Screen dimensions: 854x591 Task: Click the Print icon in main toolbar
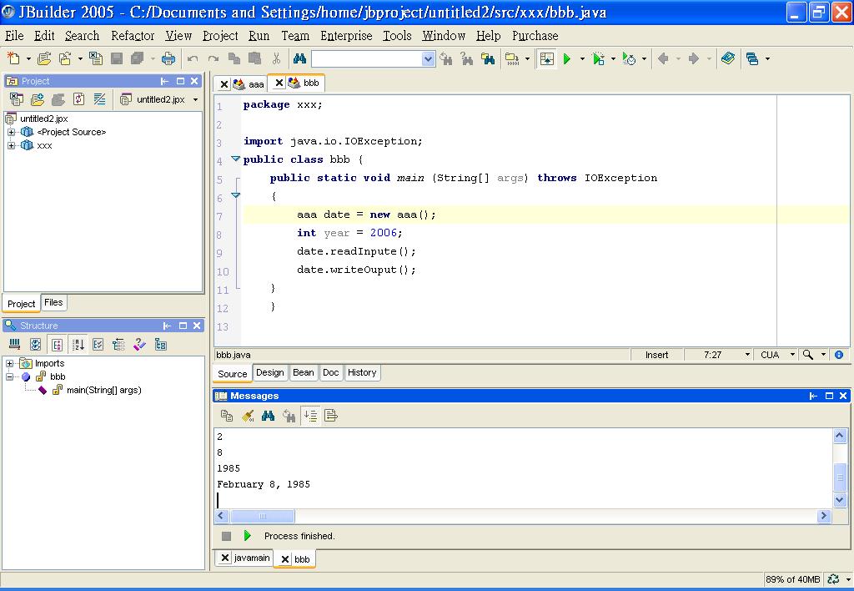coord(168,58)
